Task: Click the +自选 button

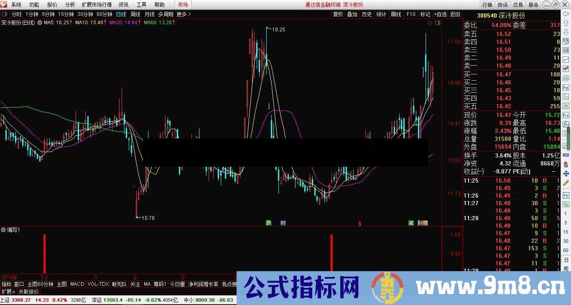Action: pyautogui.click(x=440, y=14)
